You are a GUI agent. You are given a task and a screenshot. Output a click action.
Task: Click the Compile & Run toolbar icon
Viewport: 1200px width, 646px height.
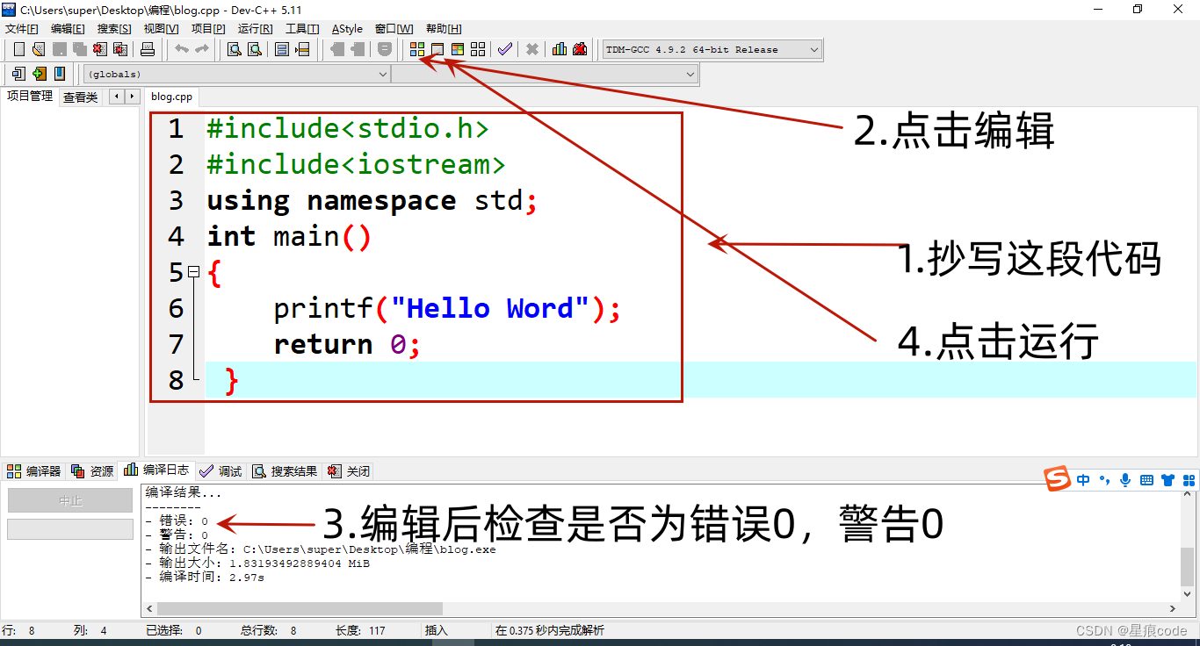click(458, 49)
